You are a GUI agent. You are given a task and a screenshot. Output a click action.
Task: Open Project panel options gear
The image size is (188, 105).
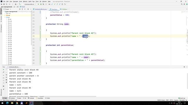[x=28, y=9]
